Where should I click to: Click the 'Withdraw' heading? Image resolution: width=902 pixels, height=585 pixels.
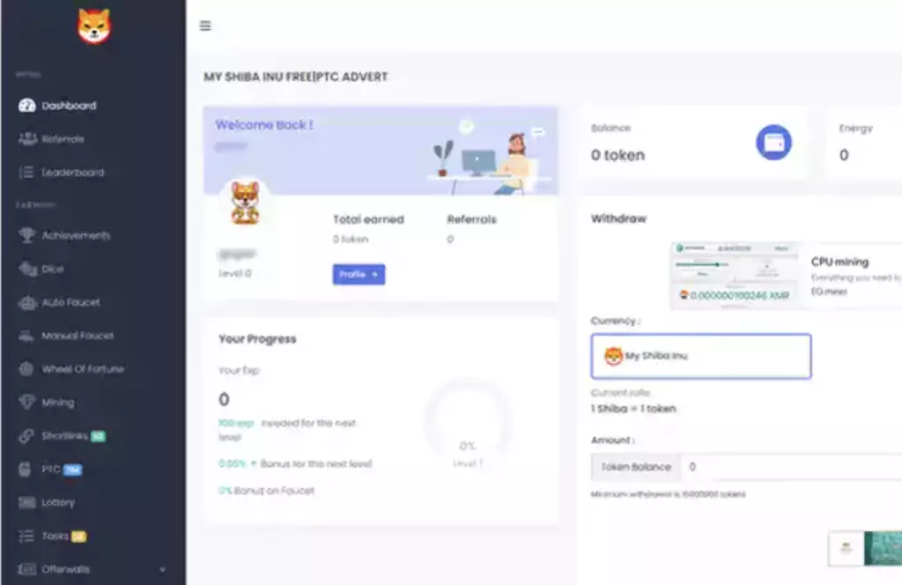tap(618, 218)
